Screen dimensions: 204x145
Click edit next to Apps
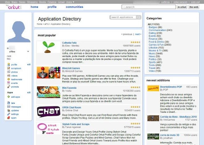[x=29, y=93]
